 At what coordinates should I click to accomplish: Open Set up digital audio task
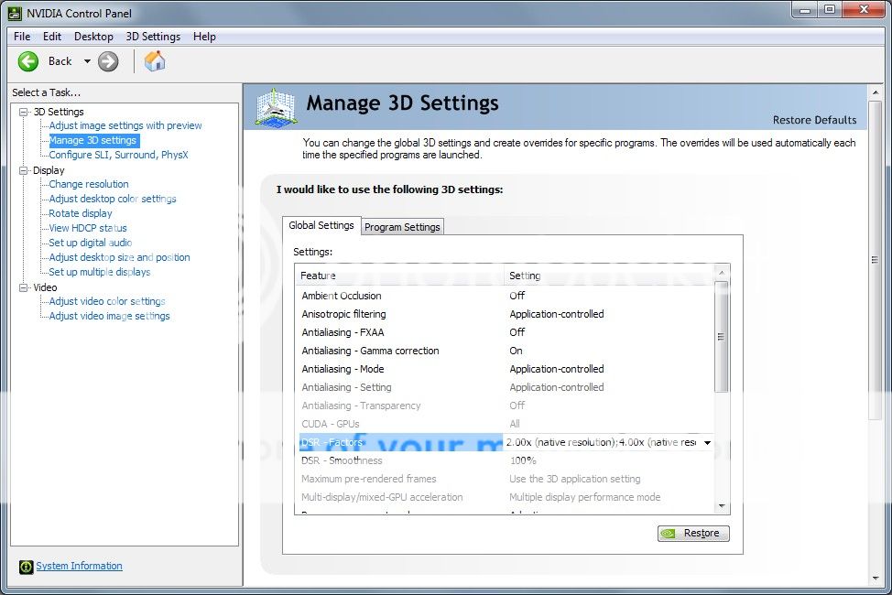(90, 243)
